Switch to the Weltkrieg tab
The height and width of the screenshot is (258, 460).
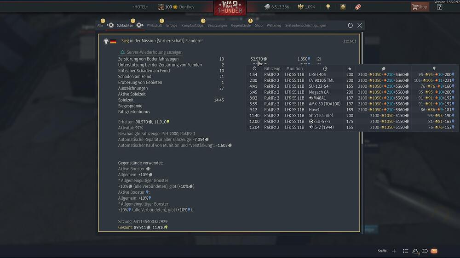[x=274, y=25]
